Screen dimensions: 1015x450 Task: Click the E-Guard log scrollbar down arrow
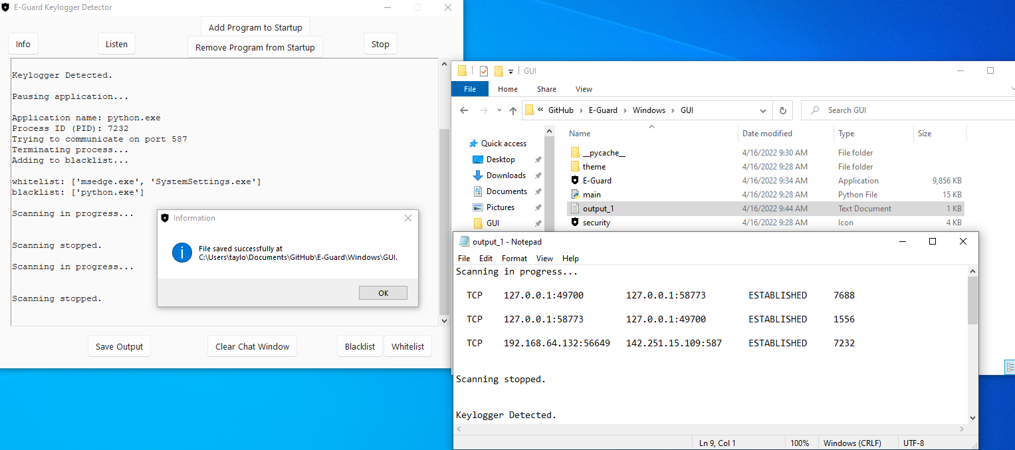click(445, 320)
